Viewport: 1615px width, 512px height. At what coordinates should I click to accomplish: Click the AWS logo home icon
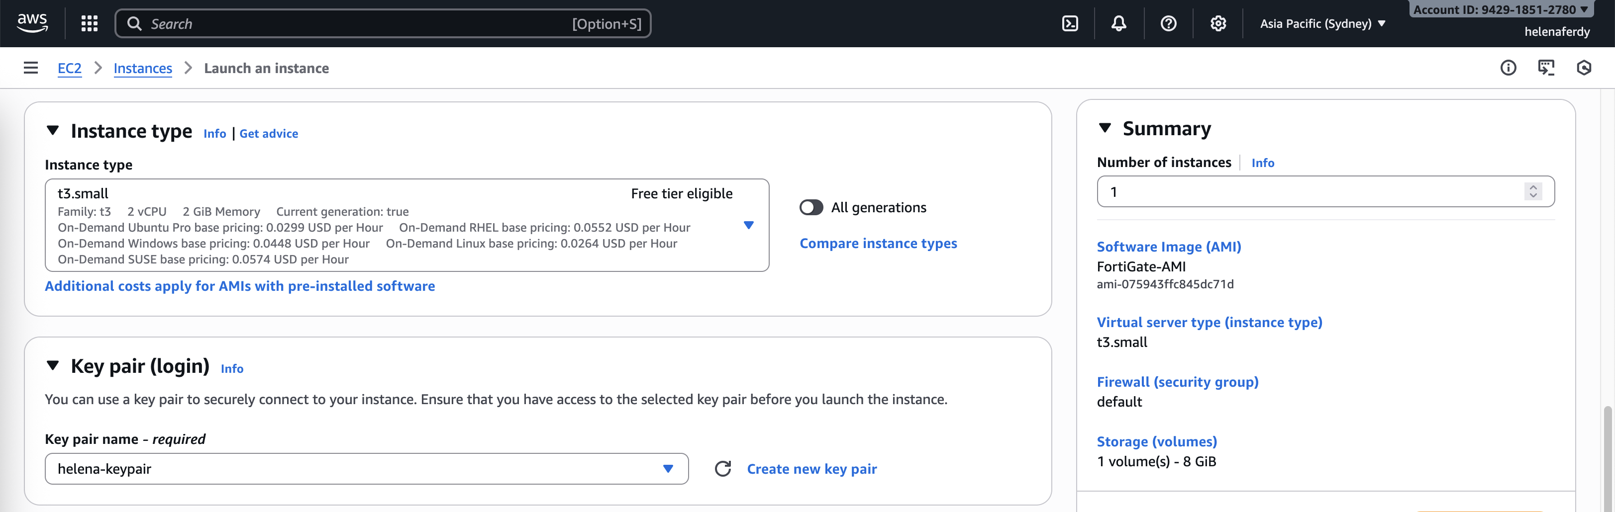click(32, 23)
